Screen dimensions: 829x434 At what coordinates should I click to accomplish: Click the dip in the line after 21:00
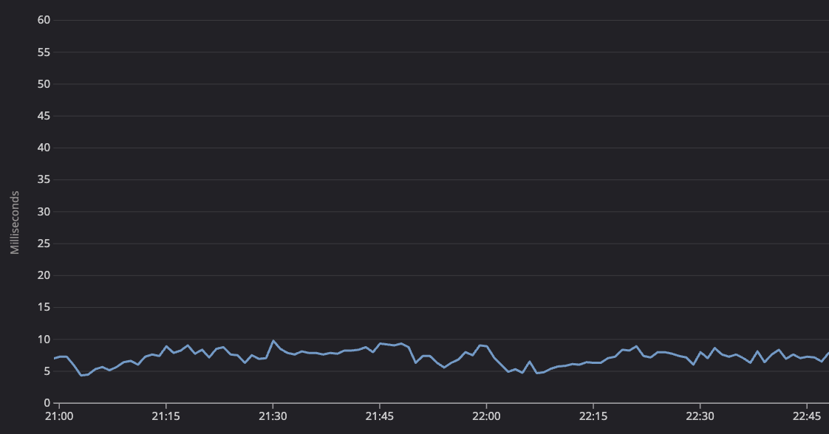(x=83, y=375)
